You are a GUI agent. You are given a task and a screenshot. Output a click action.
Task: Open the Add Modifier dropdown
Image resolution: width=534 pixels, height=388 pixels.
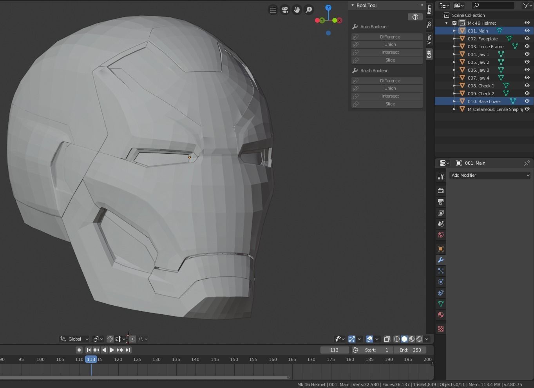tap(490, 175)
